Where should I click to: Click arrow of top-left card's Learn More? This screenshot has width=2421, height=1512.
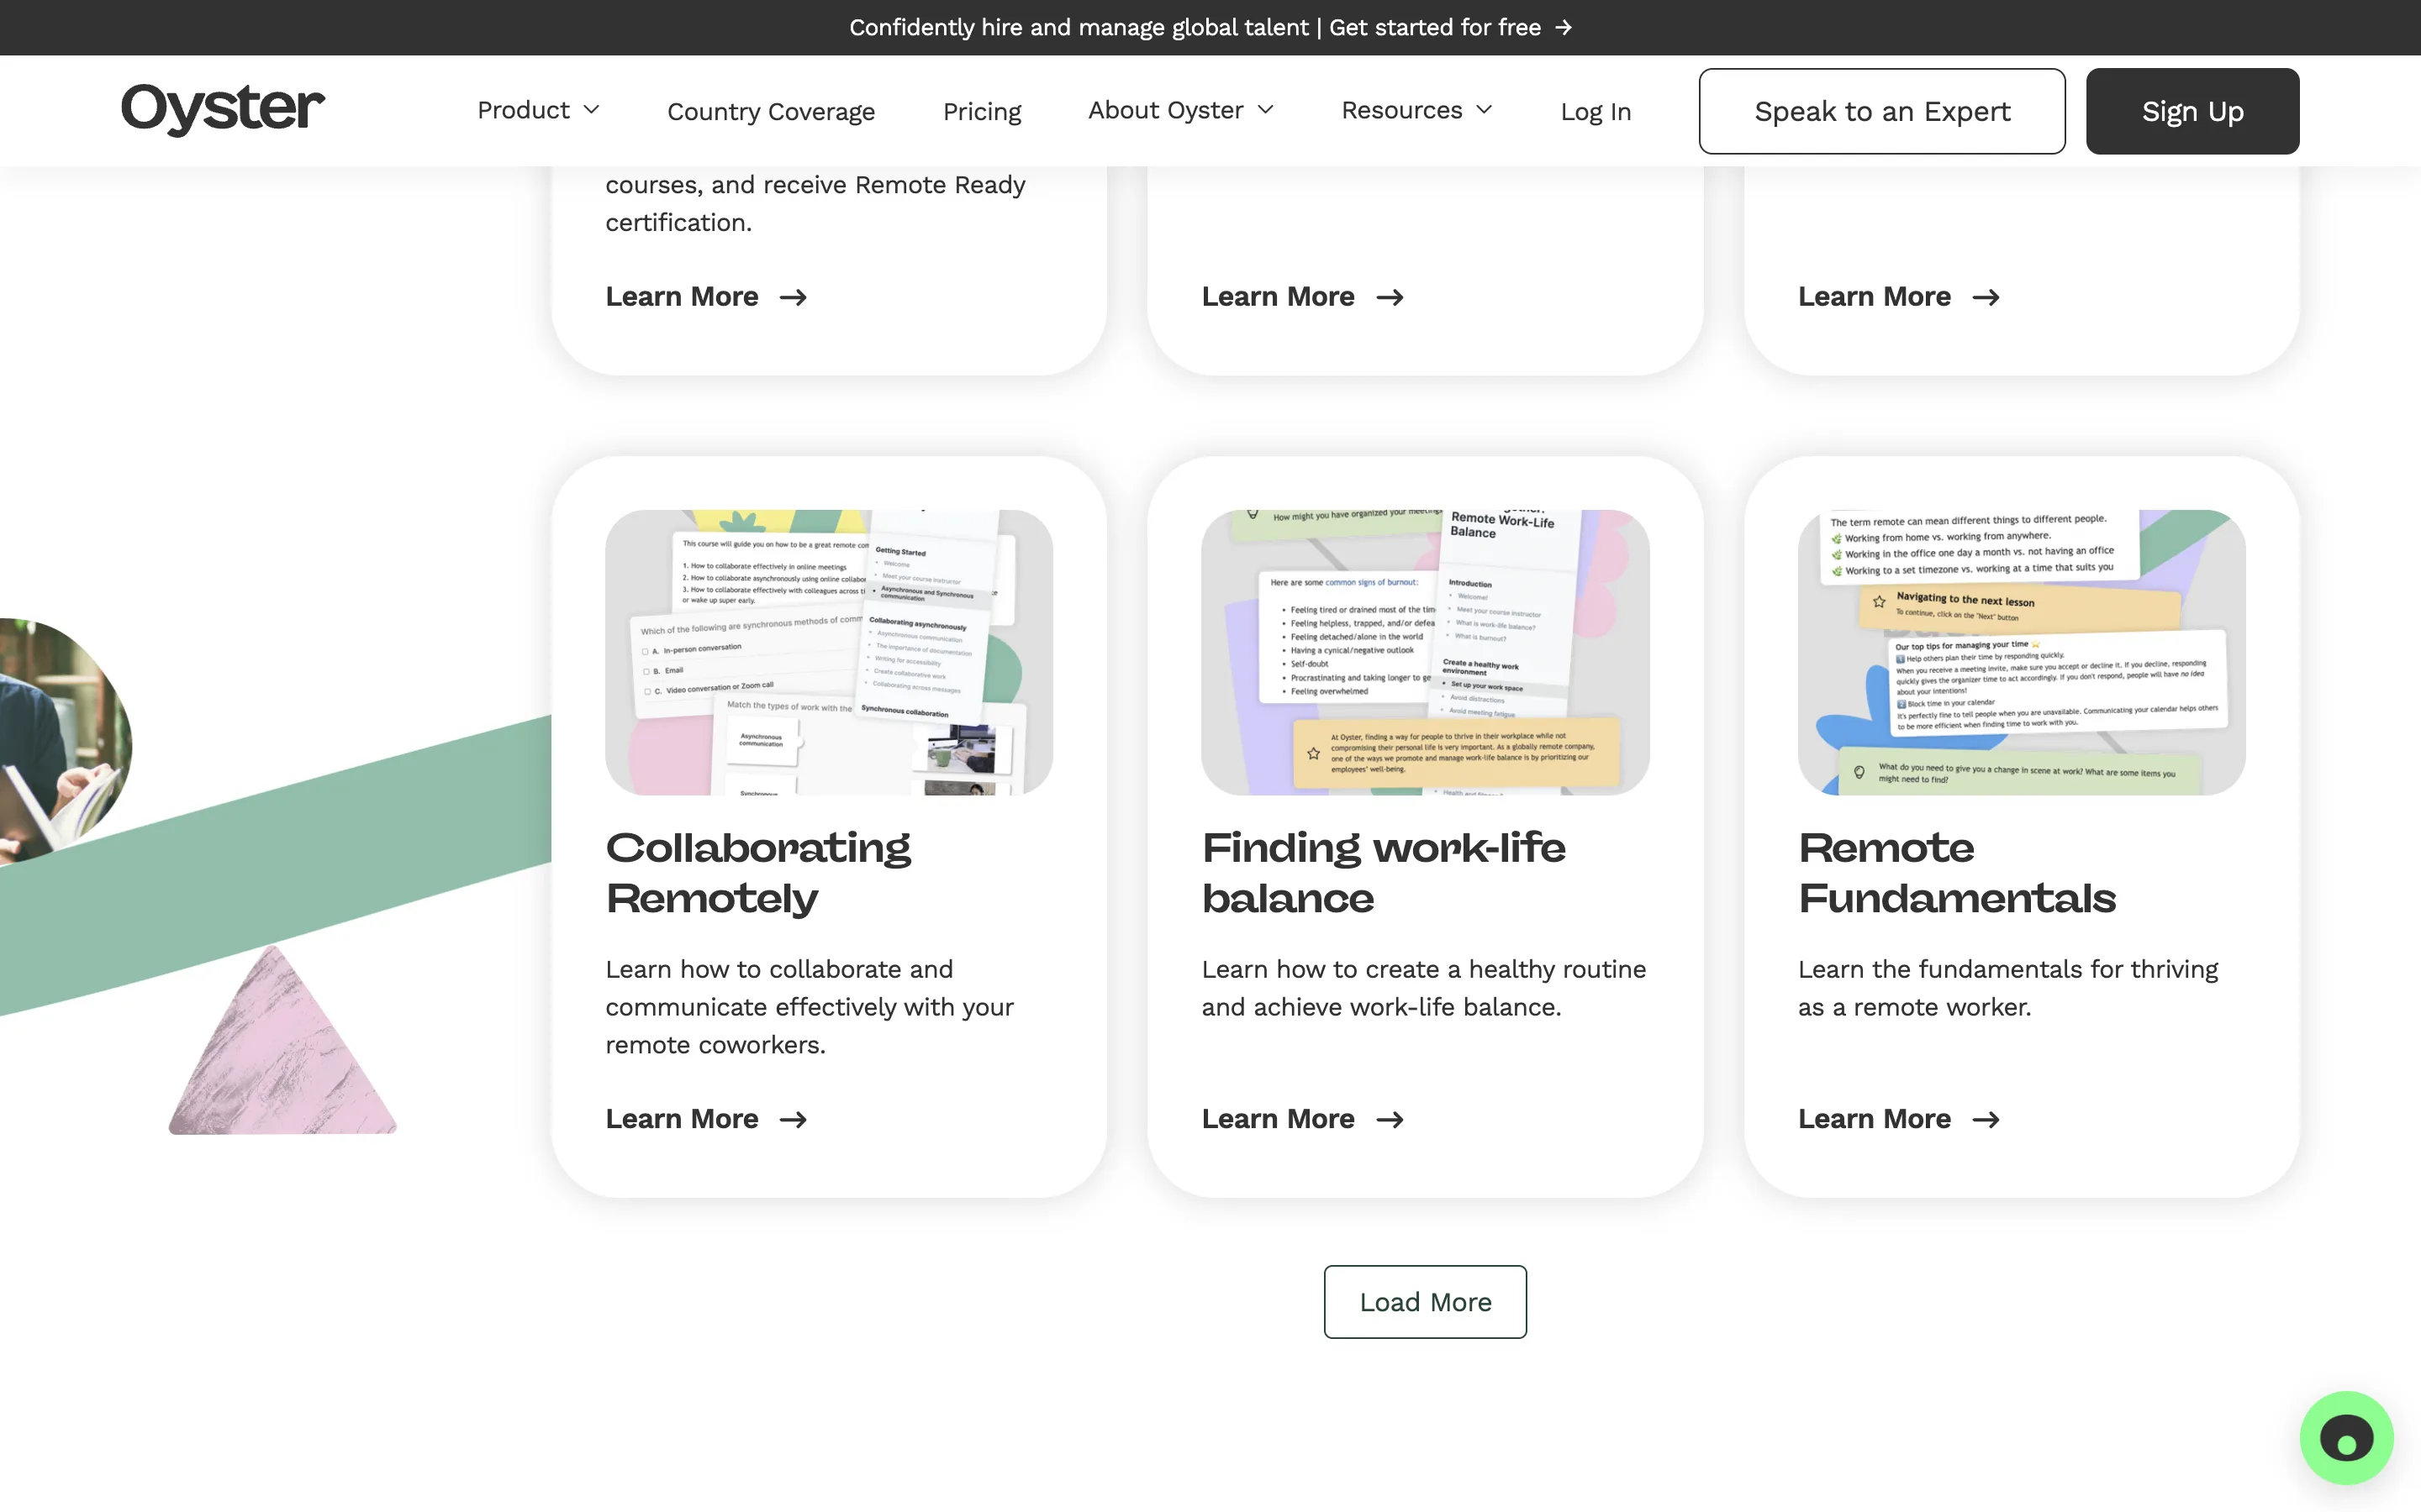click(x=794, y=297)
